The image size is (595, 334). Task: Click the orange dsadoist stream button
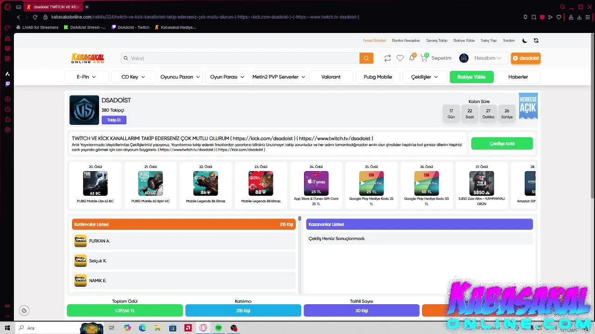click(x=526, y=58)
